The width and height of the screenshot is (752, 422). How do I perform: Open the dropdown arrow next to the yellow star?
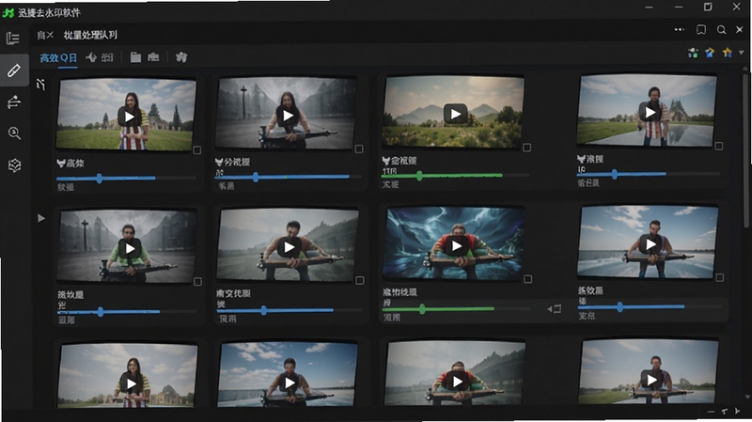742,53
